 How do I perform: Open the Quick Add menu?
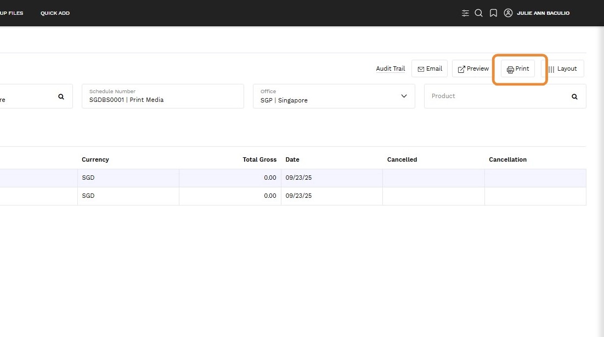[55, 13]
